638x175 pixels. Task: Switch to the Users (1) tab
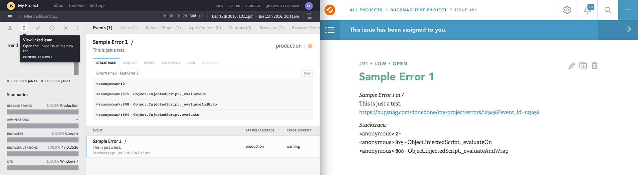pyautogui.click(x=129, y=28)
